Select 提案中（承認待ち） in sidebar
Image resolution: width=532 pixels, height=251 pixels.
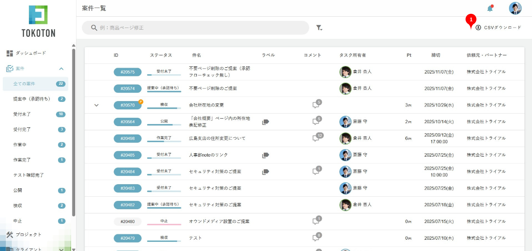[x=32, y=99]
